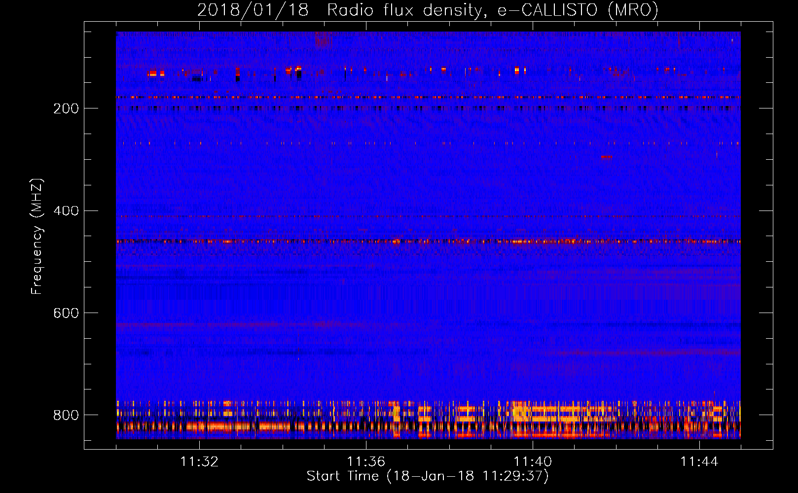
Task: Click the 11:32 time tick label
Action: [199, 462]
